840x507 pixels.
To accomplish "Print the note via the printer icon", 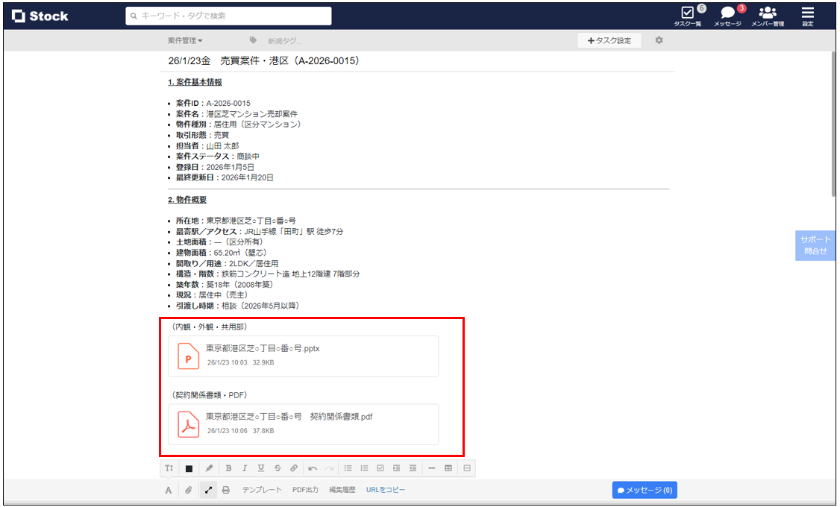I will (225, 490).
